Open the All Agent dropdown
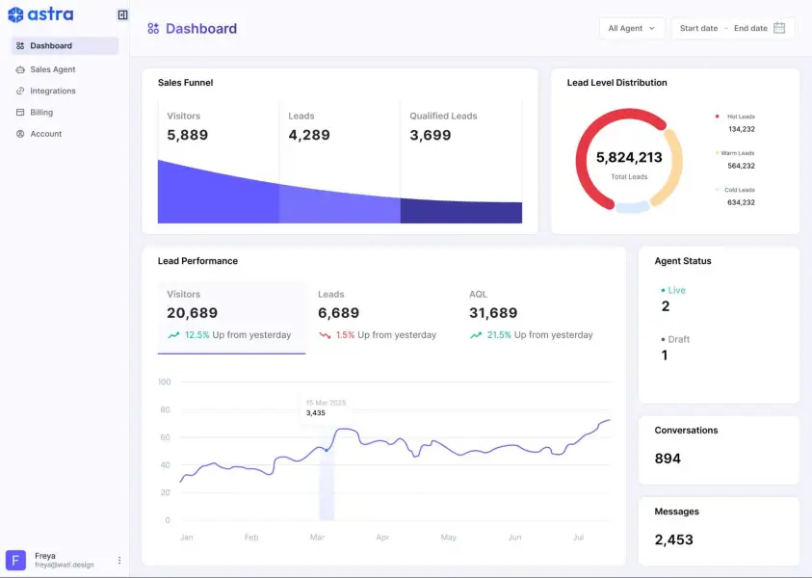The image size is (812, 578). coord(631,28)
